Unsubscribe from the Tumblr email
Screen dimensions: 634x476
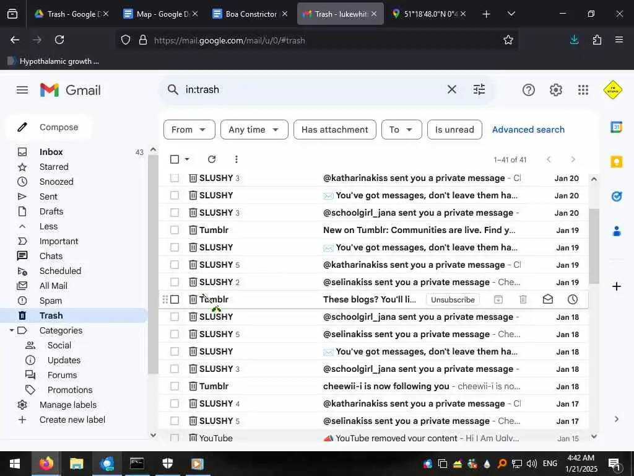(453, 299)
